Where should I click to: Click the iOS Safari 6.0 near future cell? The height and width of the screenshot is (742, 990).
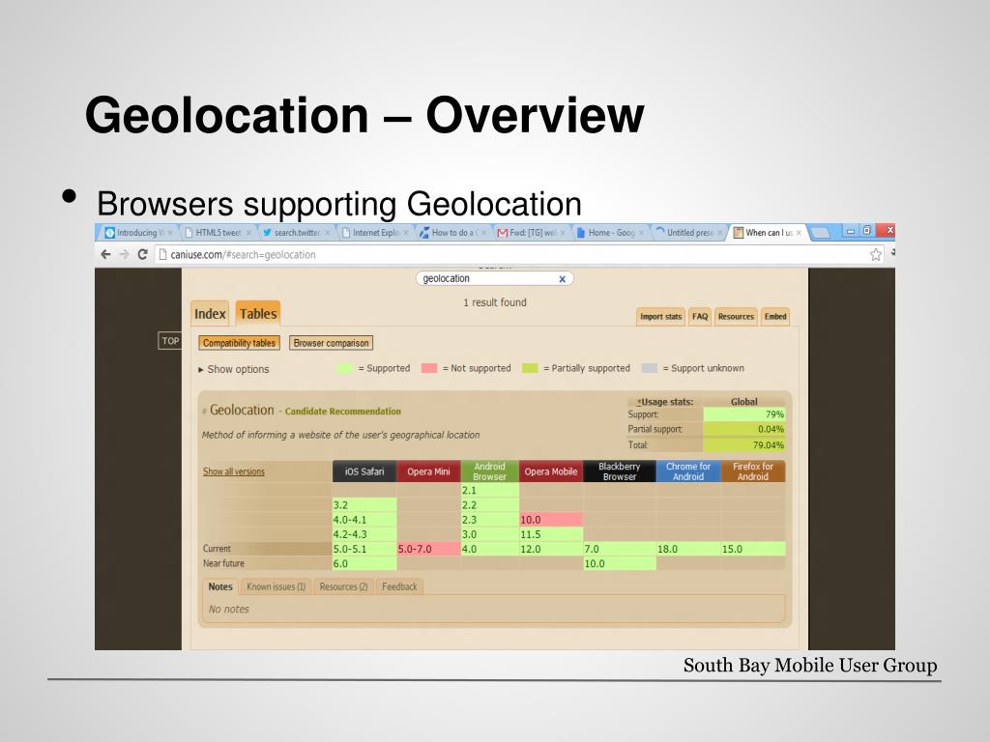[364, 563]
